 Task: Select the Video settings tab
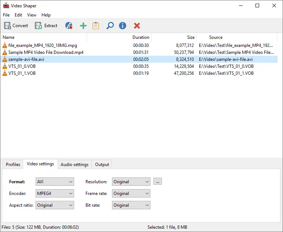tap(40, 164)
